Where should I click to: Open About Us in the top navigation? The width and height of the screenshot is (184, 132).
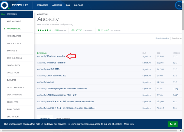pyautogui.click(x=57, y=5)
